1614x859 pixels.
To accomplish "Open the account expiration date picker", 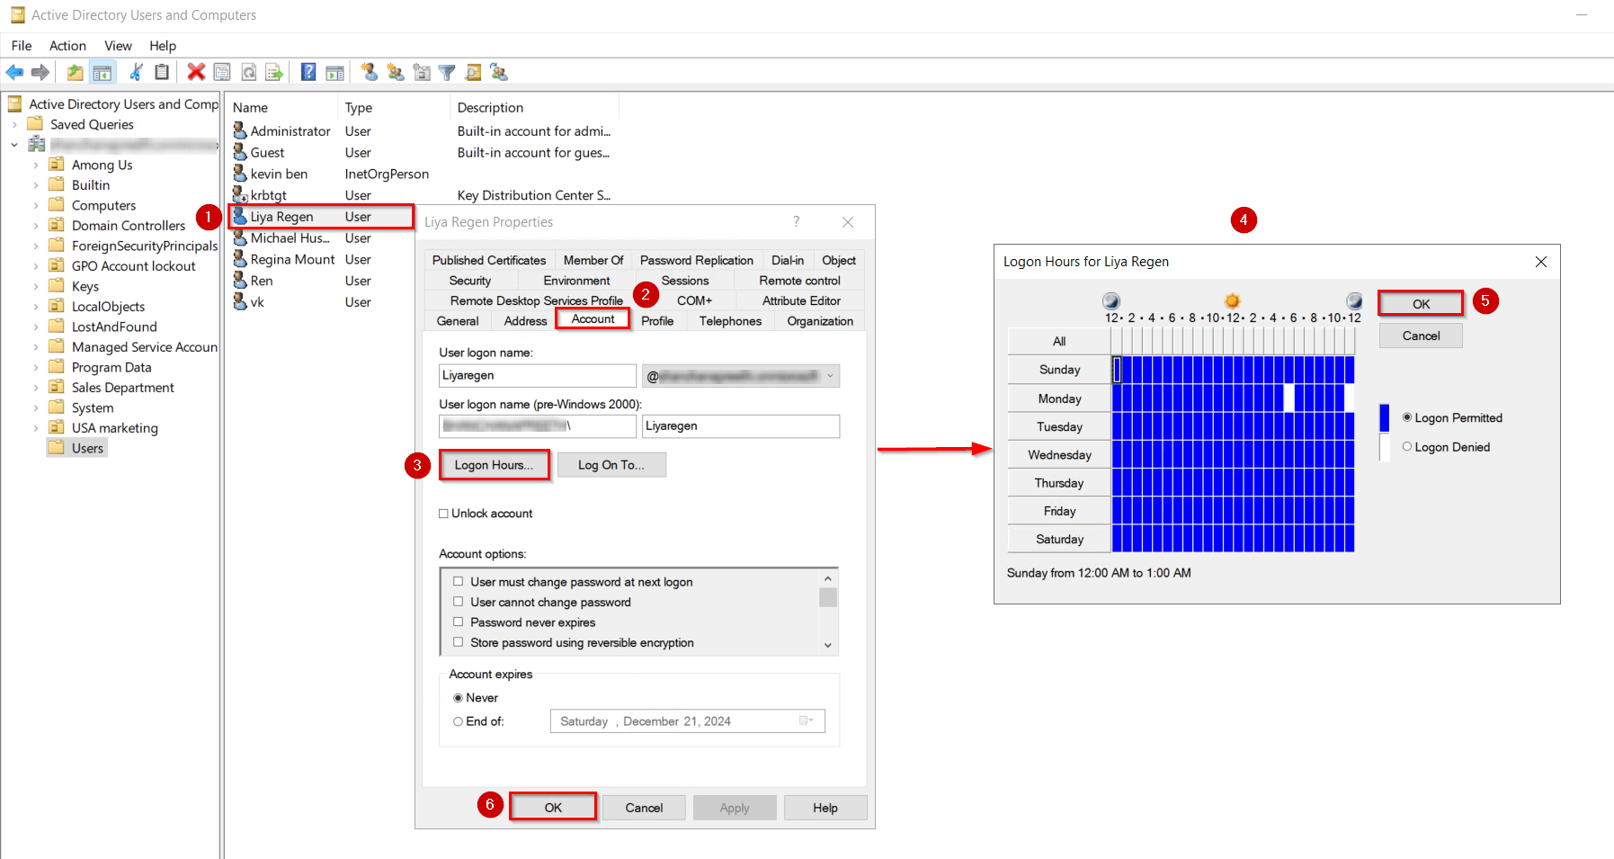I will coord(805,720).
